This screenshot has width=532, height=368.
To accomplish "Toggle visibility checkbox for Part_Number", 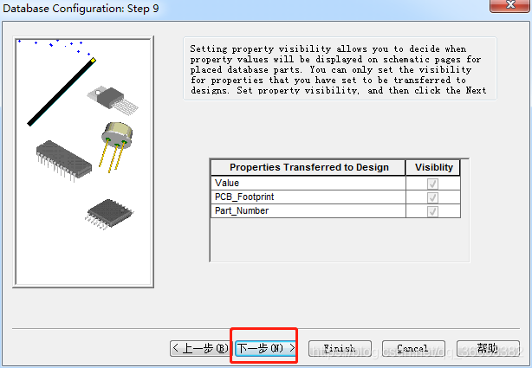I will point(432,210).
